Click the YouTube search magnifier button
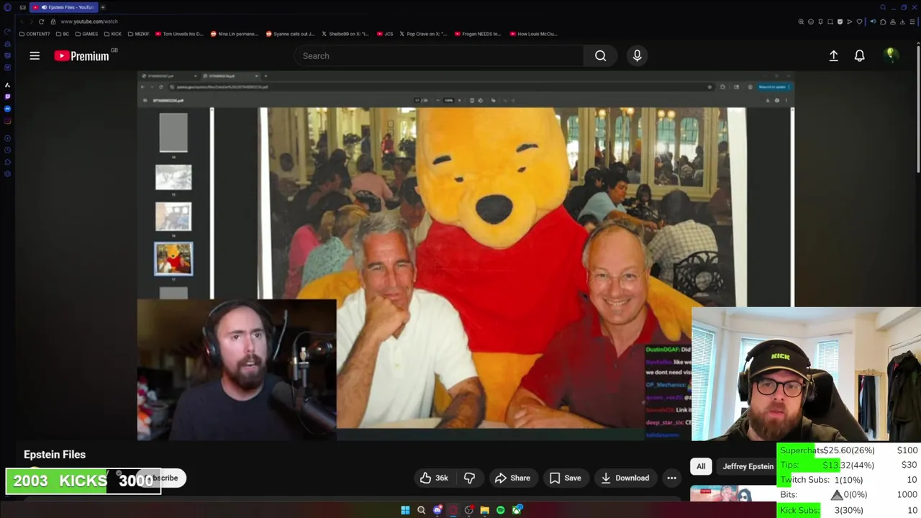The image size is (921, 518). pos(600,55)
